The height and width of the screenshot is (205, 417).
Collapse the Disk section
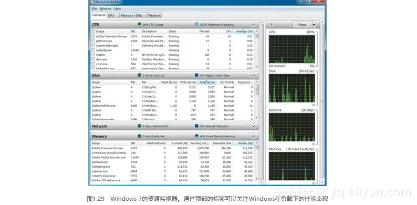[x=253, y=75]
